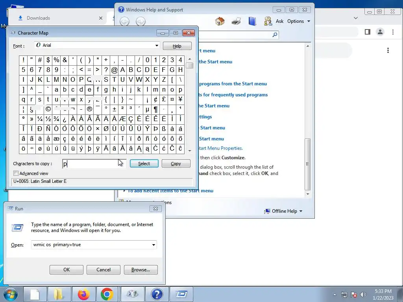Open the Offline Help dropdown
Viewport: 403px width, 302px height.
(x=287, y=211)
